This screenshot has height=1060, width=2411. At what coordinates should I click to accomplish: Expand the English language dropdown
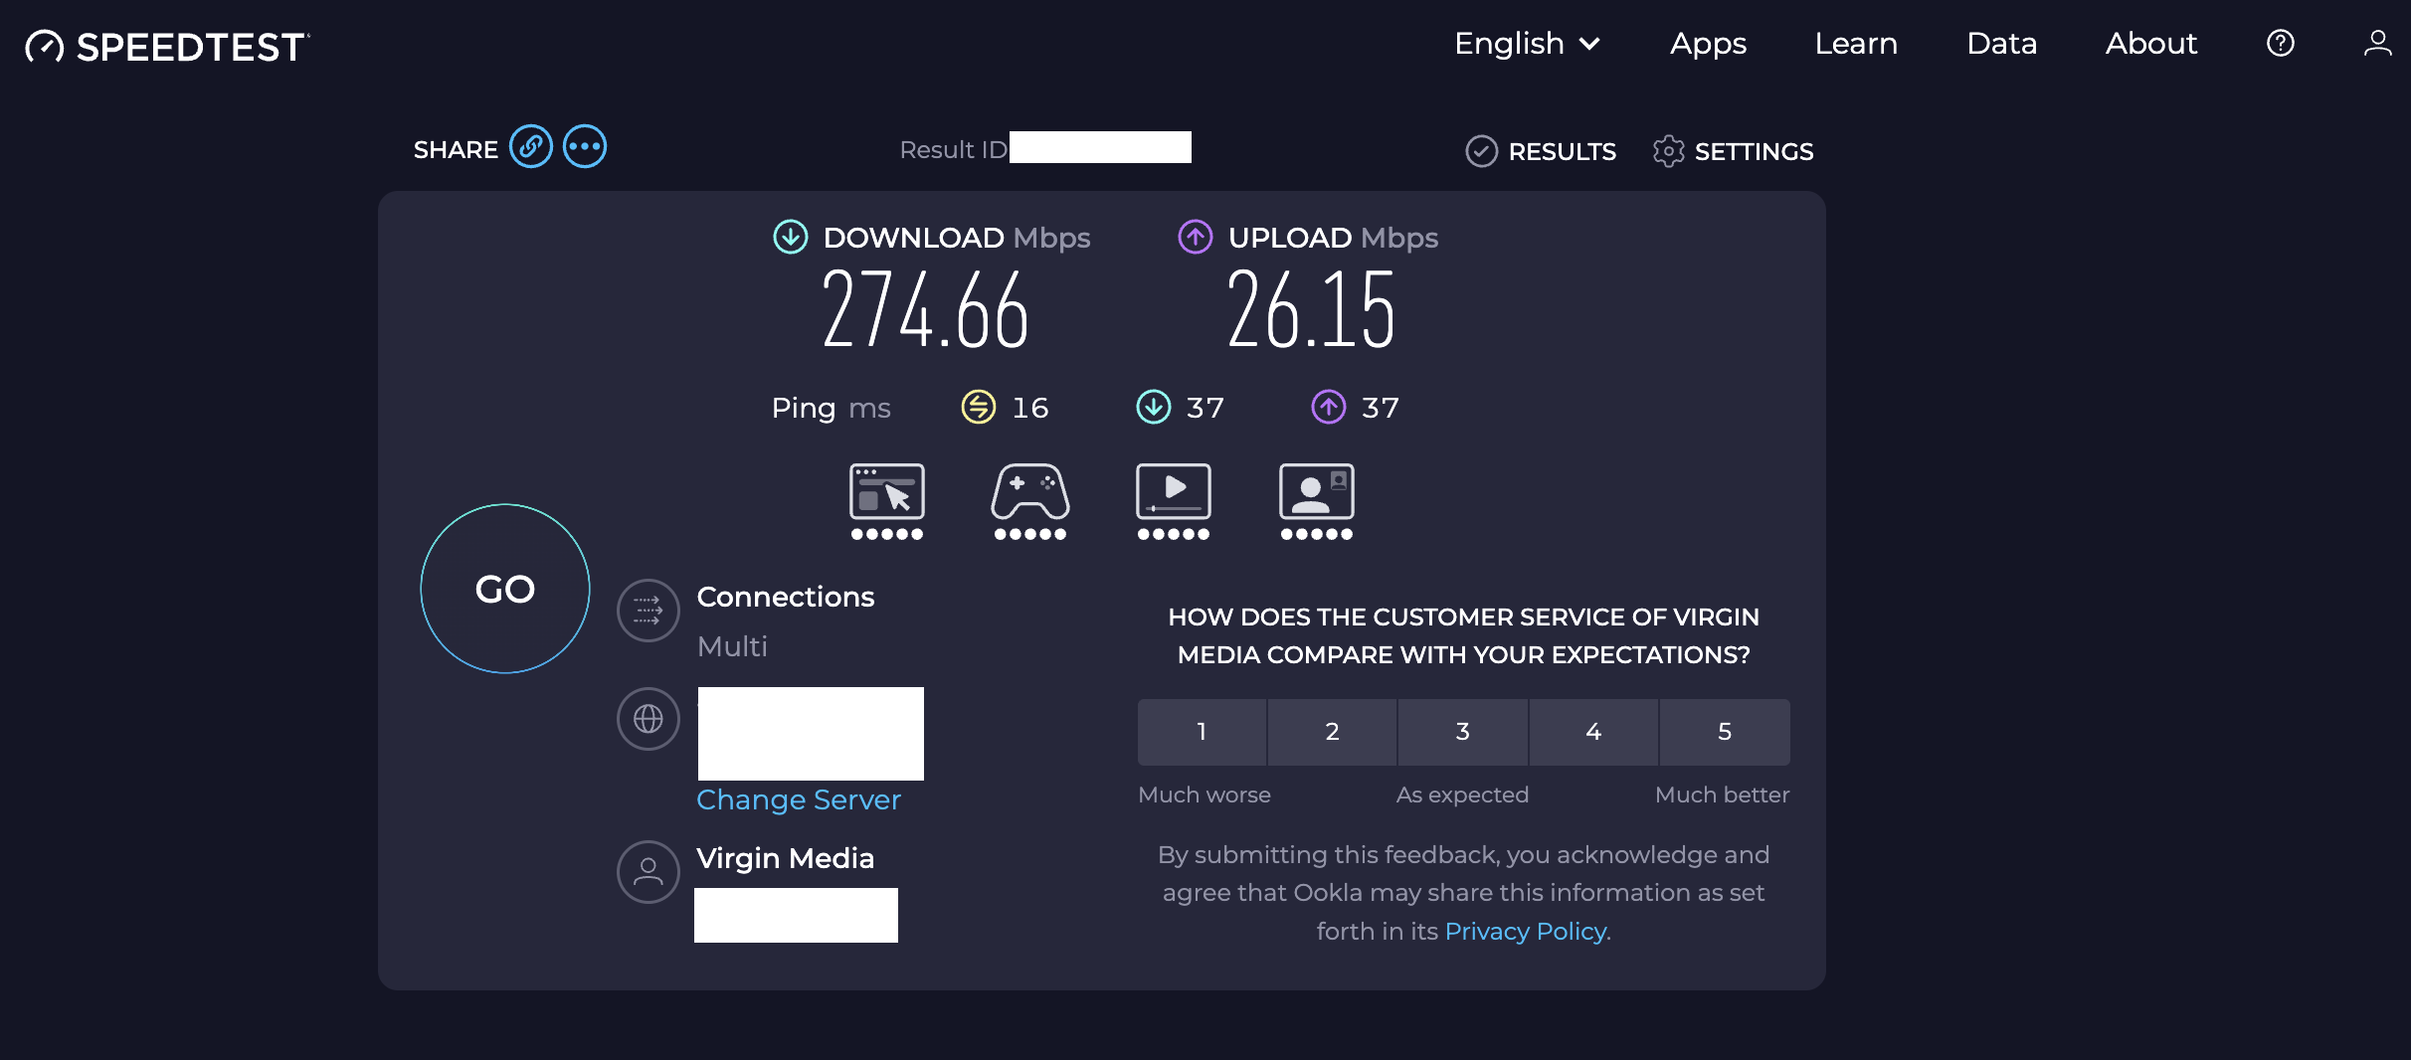click(1527, 44)
